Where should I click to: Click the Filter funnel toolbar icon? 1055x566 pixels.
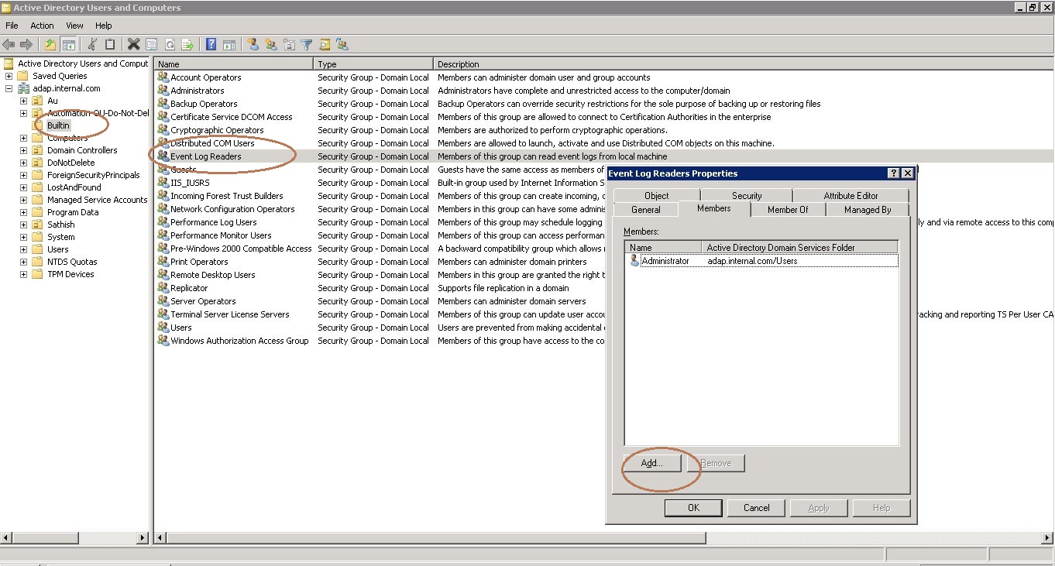tap(307, 45)
